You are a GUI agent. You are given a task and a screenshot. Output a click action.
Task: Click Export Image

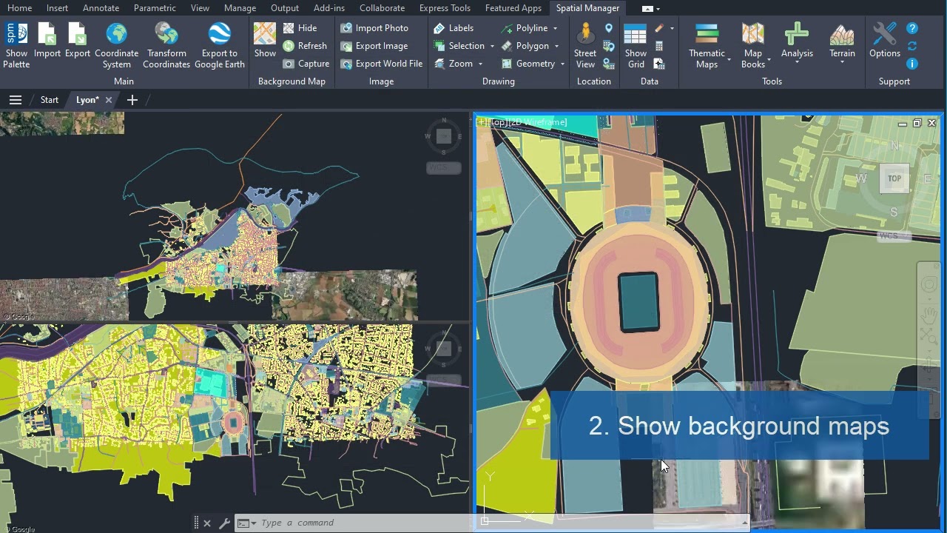click(x=374, y=46)
